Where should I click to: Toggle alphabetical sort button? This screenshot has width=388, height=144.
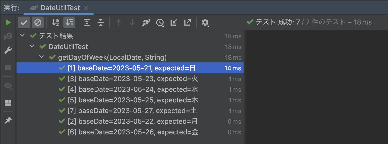(x=55, y=23)
